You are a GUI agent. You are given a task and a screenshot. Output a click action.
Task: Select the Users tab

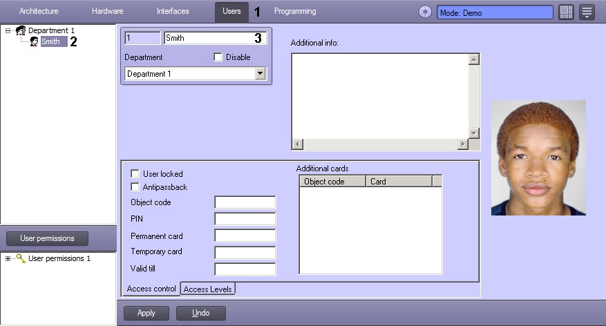coord(231,12)
